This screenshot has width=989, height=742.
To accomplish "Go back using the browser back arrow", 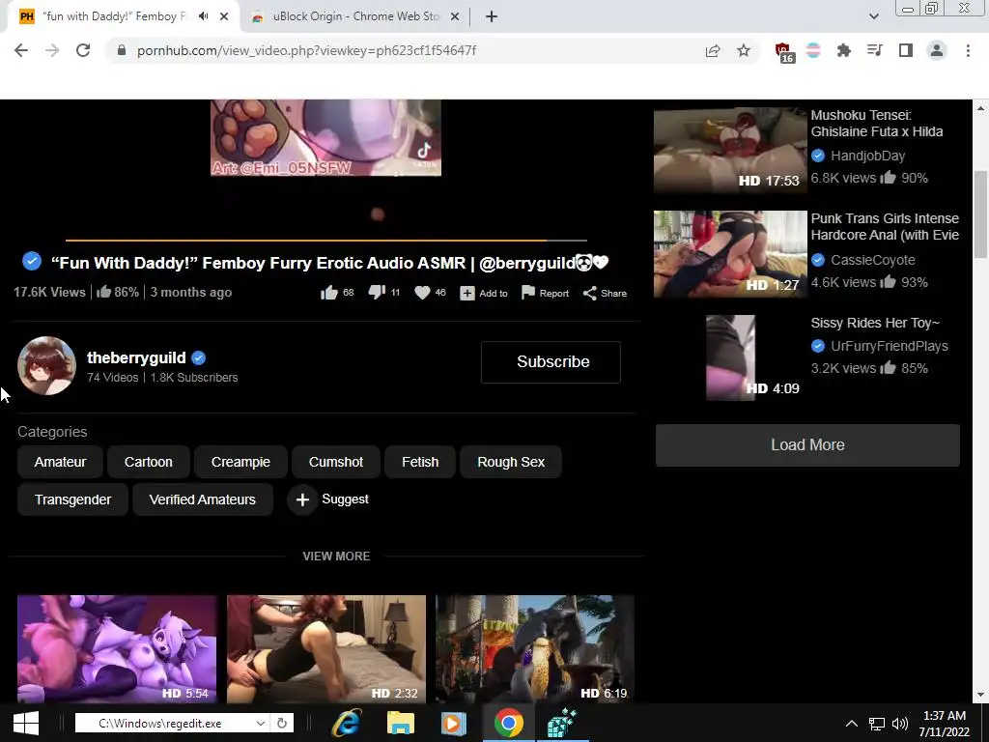I will click(x=21, y=50).
